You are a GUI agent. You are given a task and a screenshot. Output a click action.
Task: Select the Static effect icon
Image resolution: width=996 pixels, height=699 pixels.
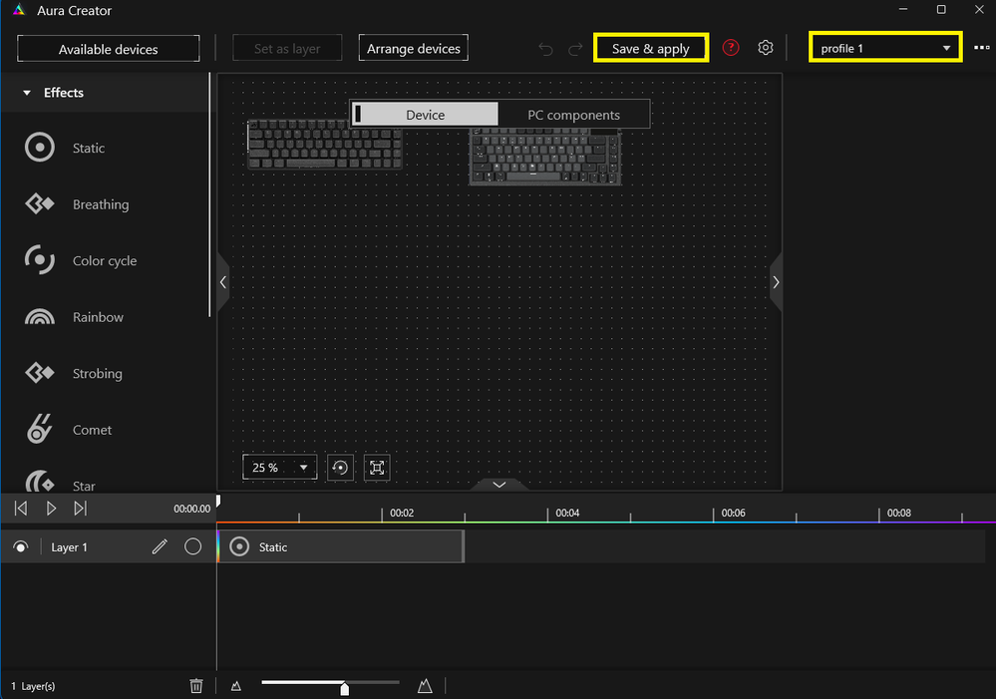pyautogui.click(x=40, y=148)
